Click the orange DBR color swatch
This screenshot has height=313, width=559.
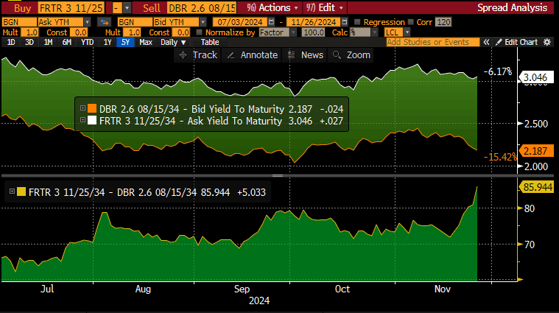click(x=92, y=108)
